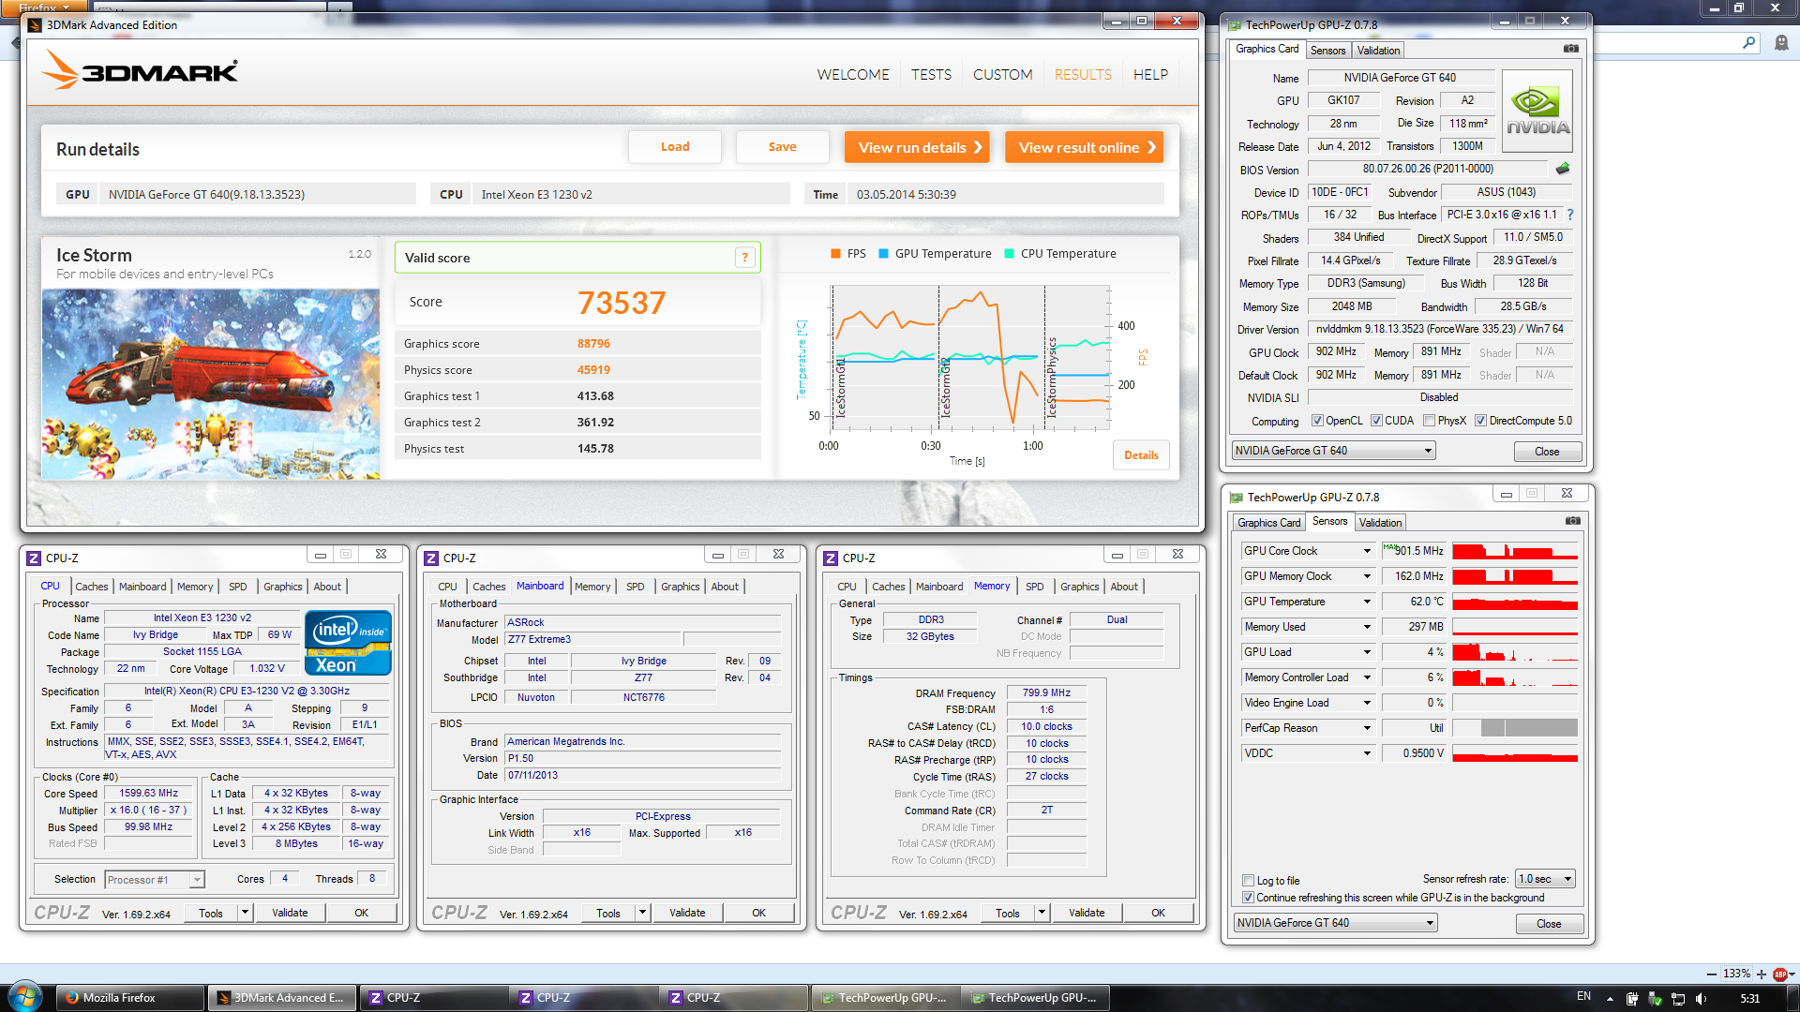Click the BIOS version save chip icon

(1562, 169)
